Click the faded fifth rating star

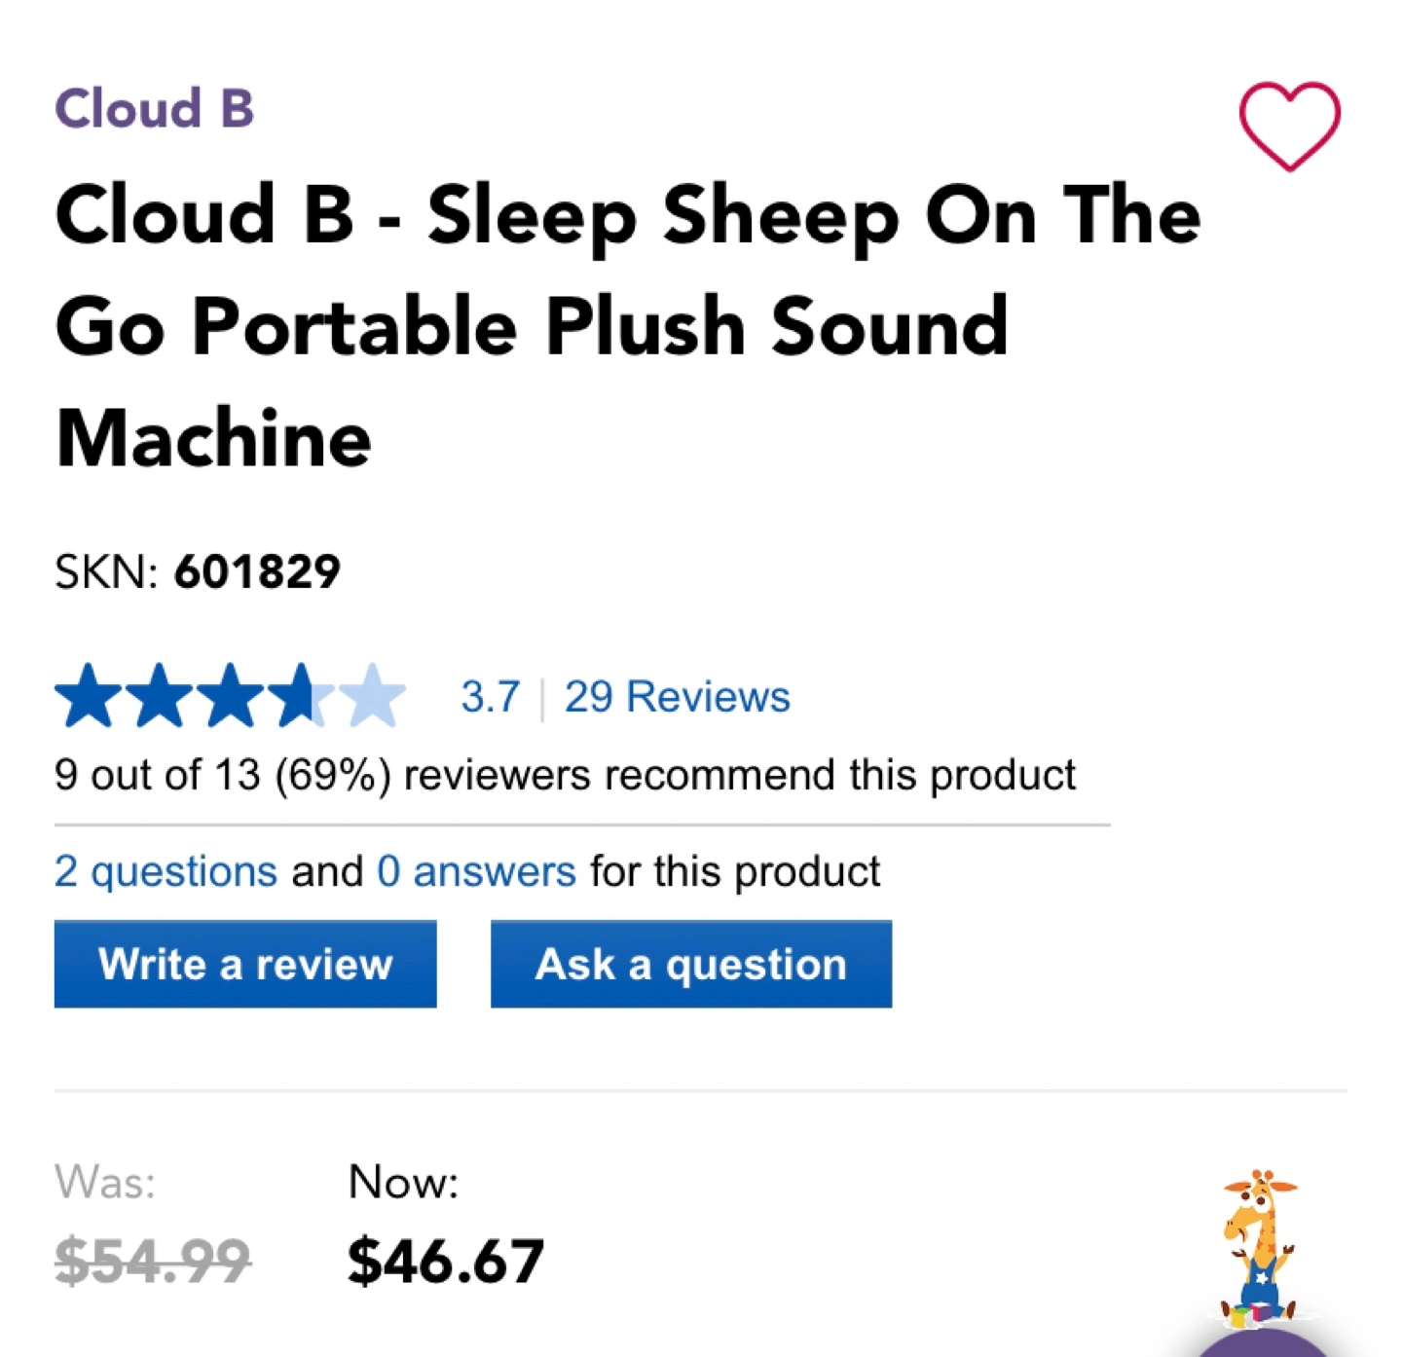coord(373,695)
